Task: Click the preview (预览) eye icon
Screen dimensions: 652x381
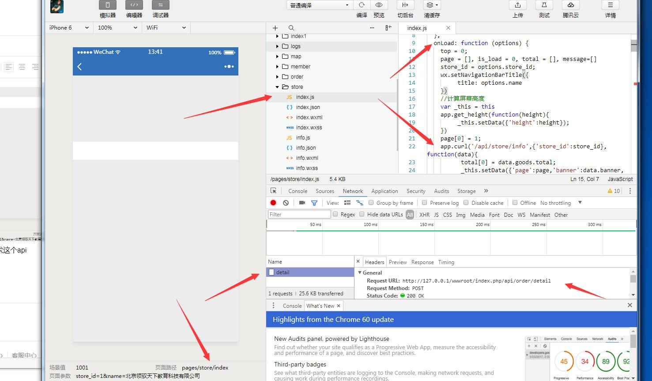Action: (379, 5)
